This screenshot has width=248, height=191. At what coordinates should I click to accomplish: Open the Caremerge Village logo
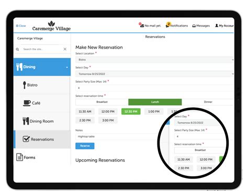coord(51,26)
